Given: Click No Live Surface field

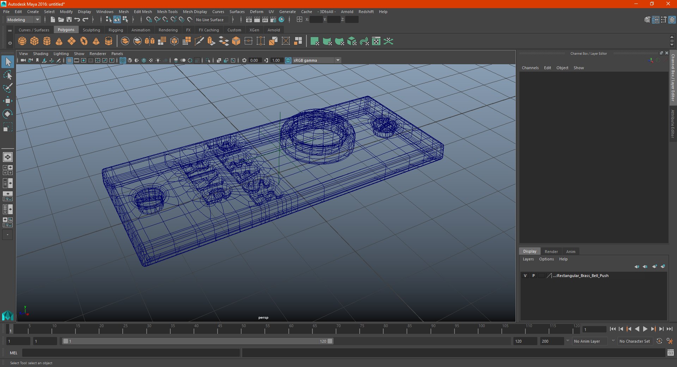Looking at the screenshot, I should (x=211, y=20).
